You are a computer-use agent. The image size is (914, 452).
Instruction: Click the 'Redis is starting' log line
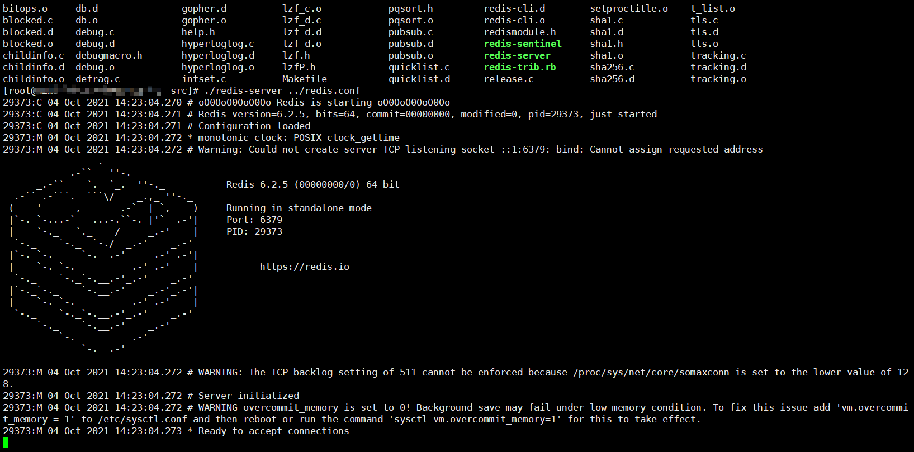pos(226,102)
